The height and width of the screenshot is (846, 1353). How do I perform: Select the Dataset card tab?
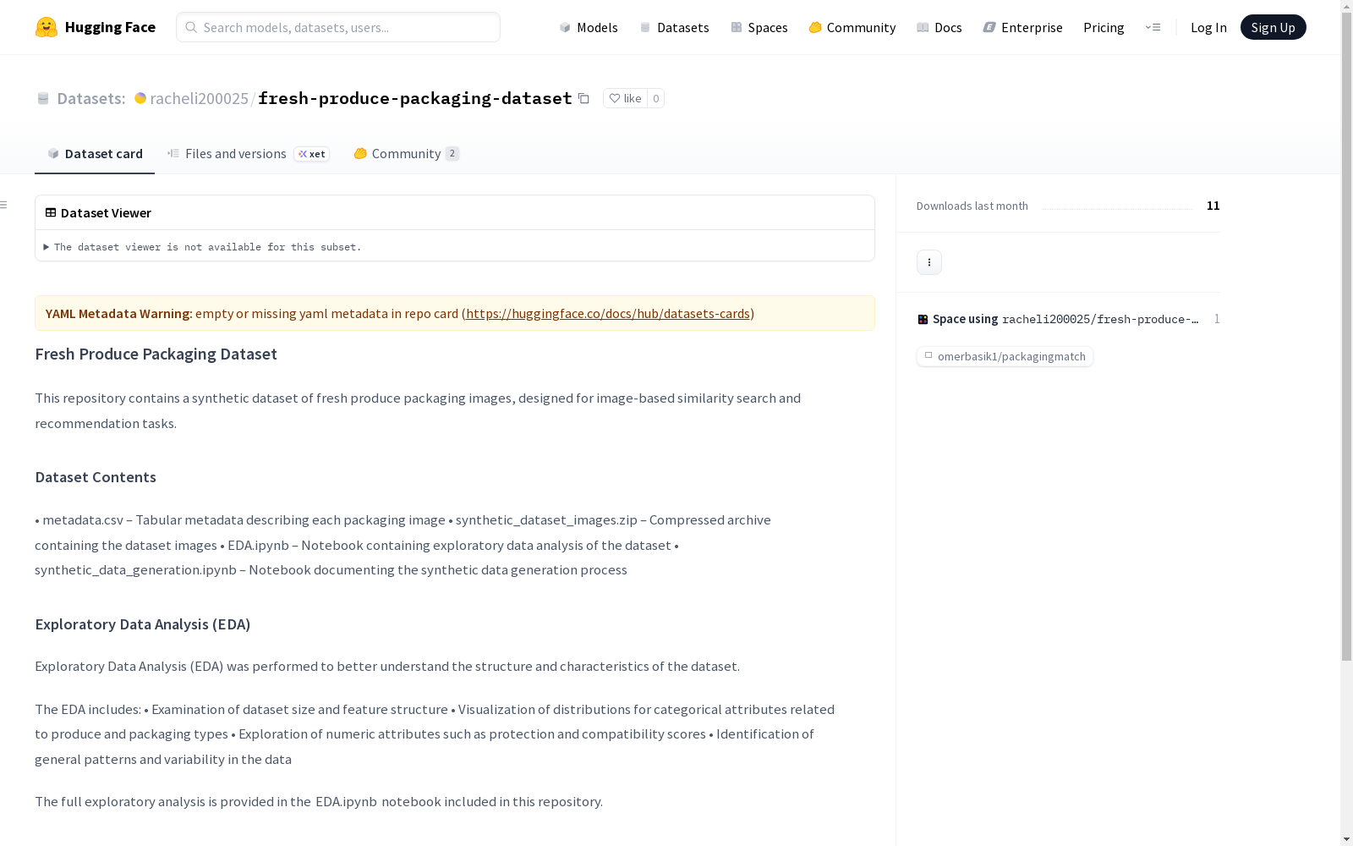pyautogui.click(x=95, y=153)
